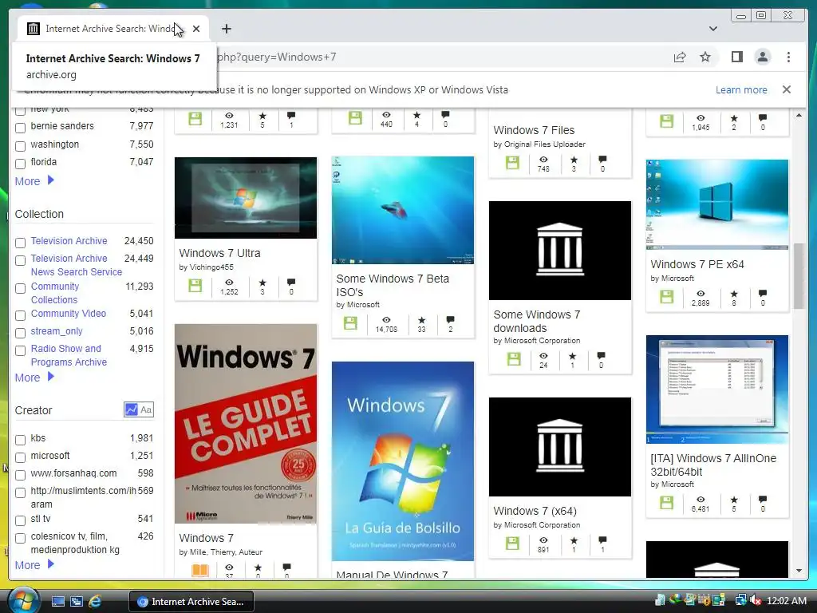Open Windows 7 PE x64 thumbnail

pyautogui.click(x=717, y=204)
